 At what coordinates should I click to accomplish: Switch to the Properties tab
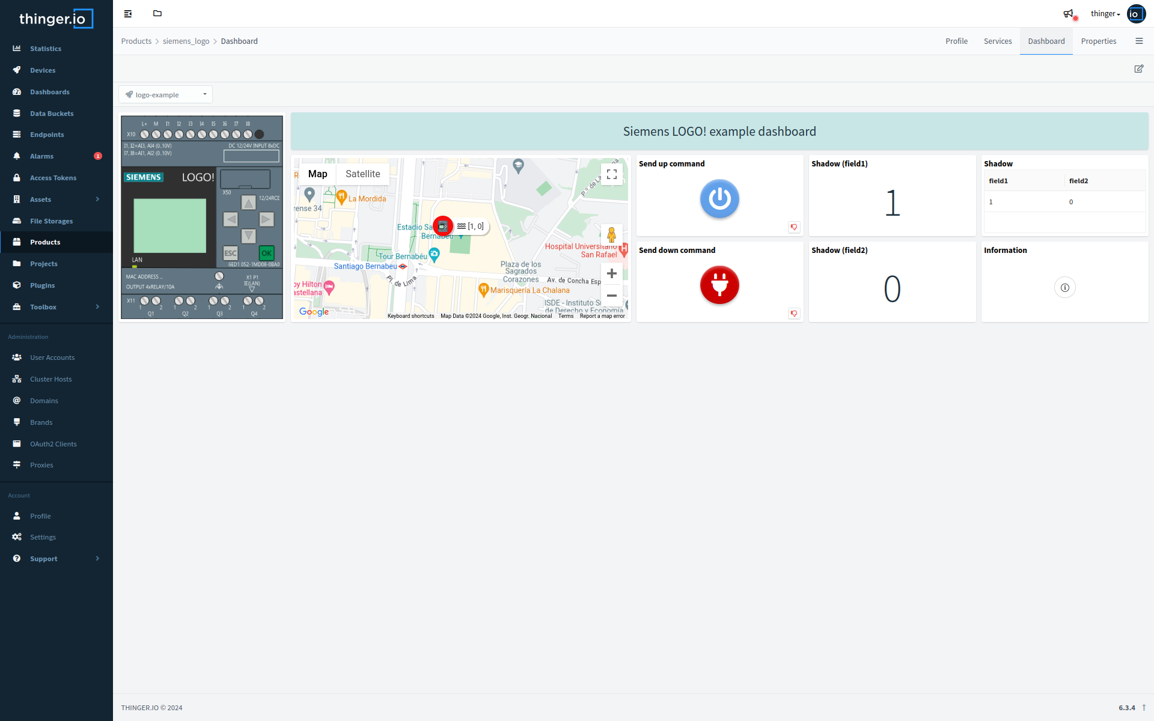point(1098,41)
